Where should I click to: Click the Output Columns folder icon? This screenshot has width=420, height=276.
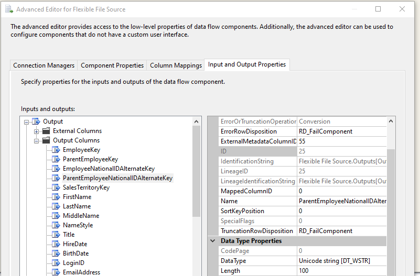coord(46,140)
